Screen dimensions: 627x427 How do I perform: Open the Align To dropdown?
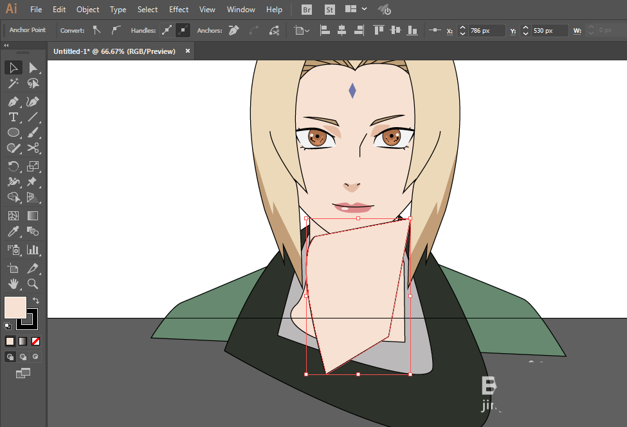[x=302, y=30]
